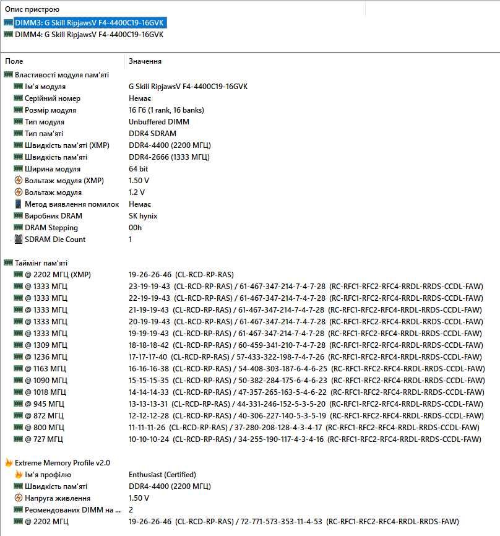This screenshot has width=500, height=536.
Task: Click the icon beside 'Метод виявлення помилок'
Action: tap(18, 204)
